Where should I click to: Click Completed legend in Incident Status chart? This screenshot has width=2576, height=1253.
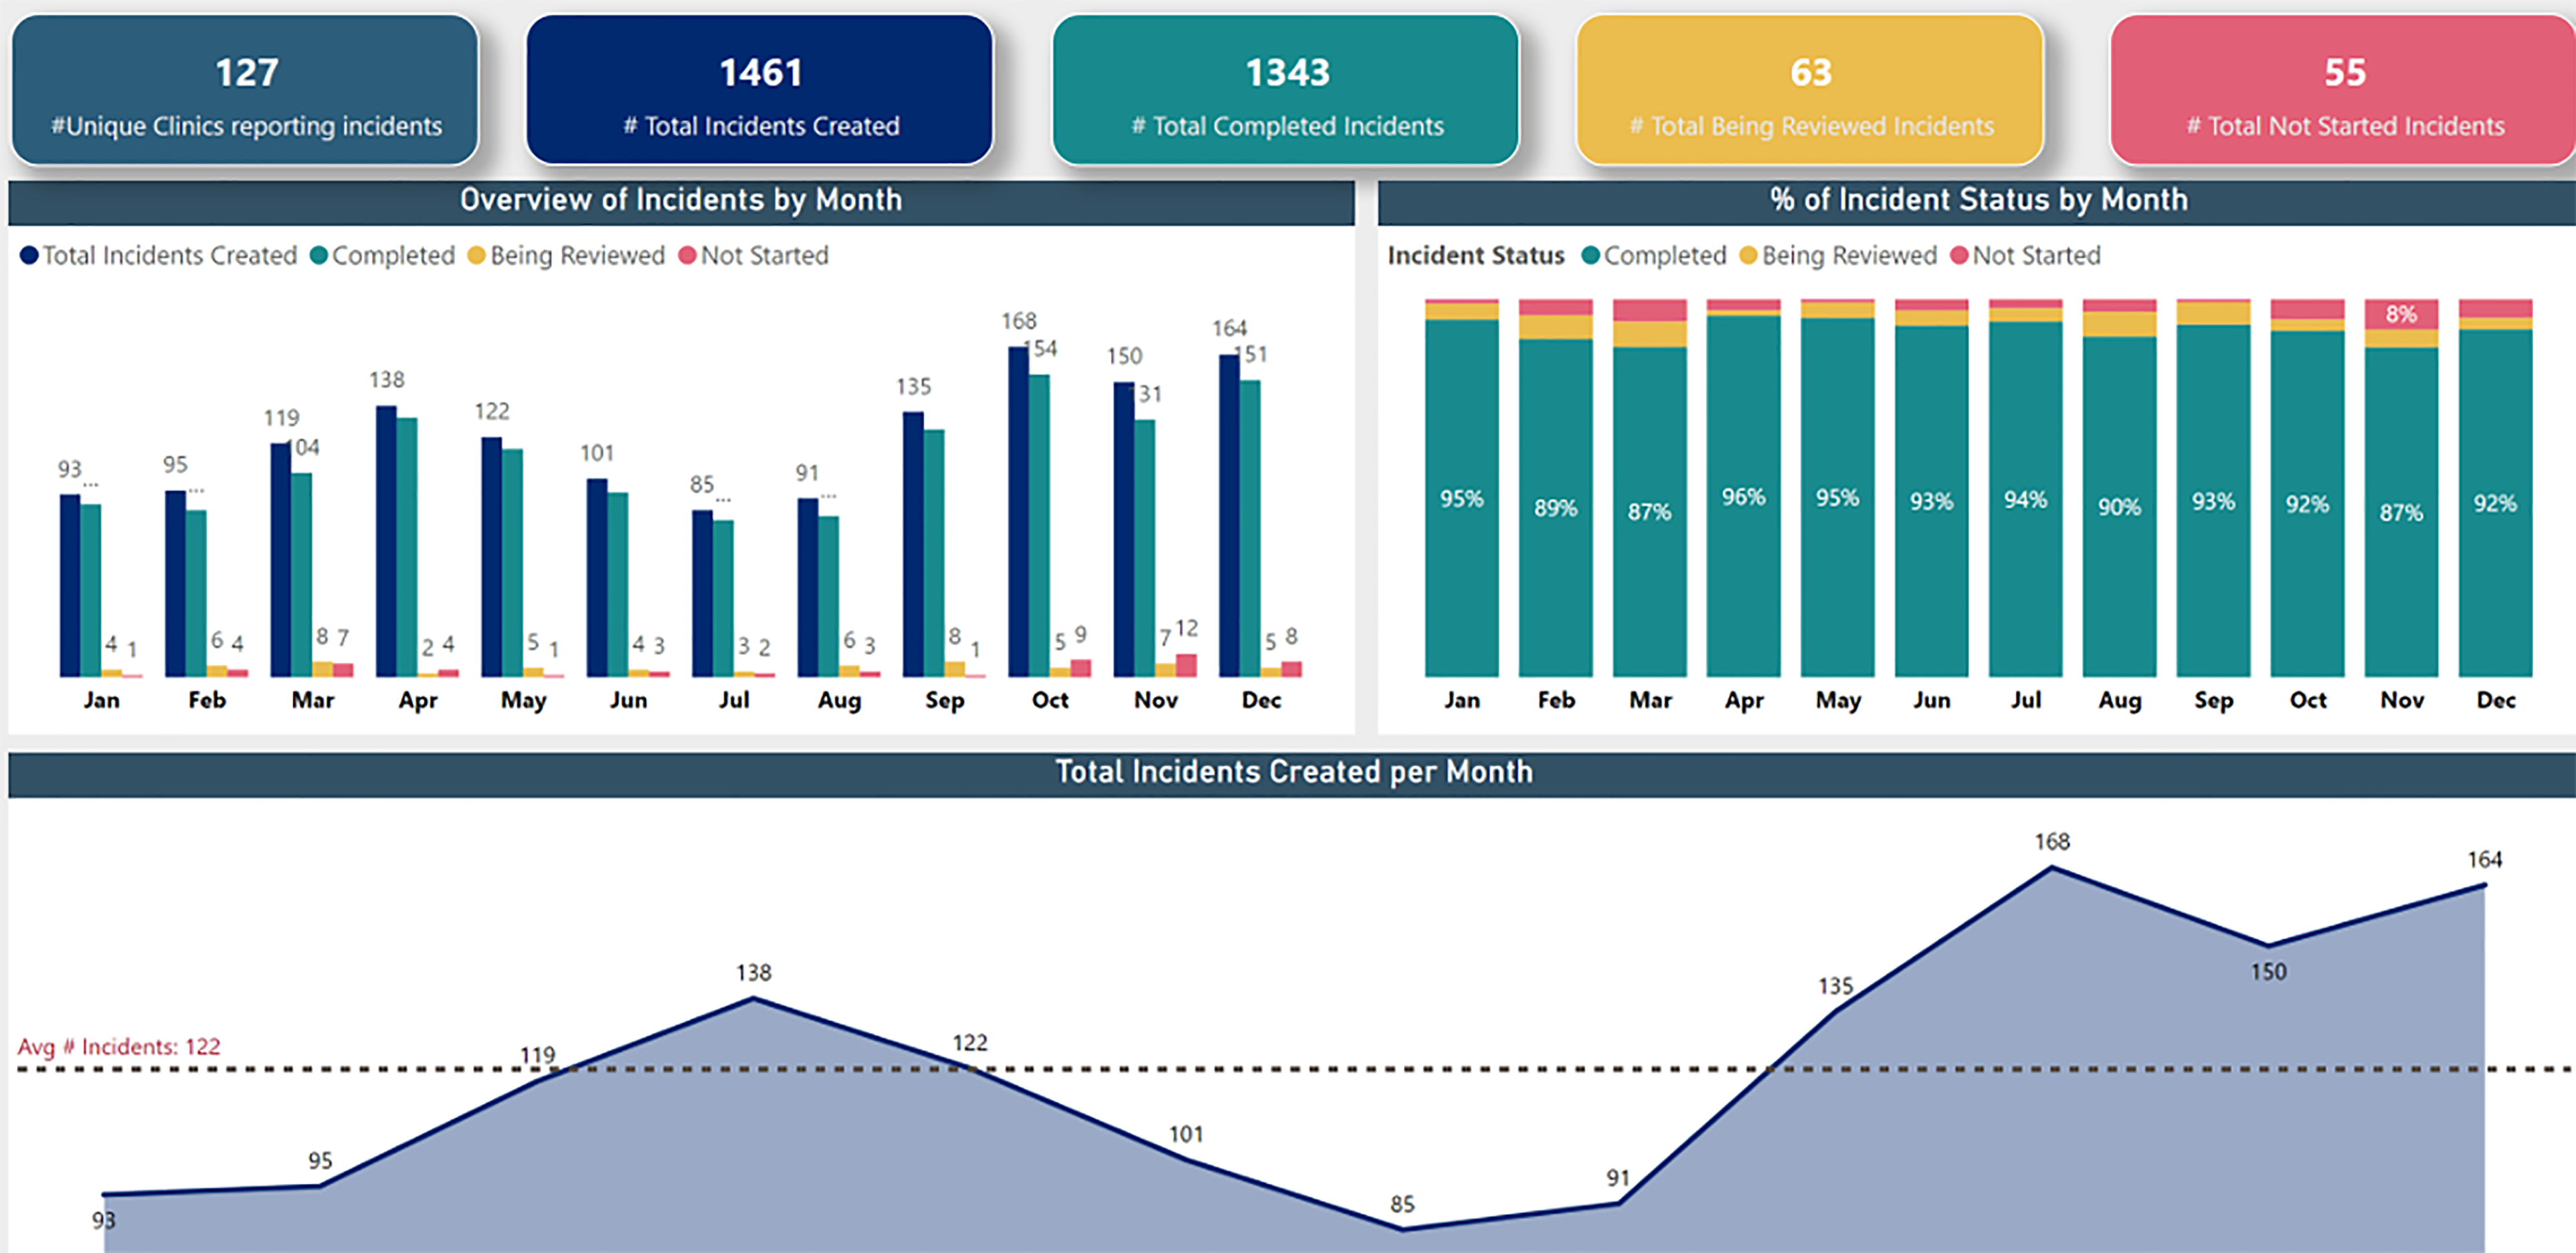coord(1654,256)
